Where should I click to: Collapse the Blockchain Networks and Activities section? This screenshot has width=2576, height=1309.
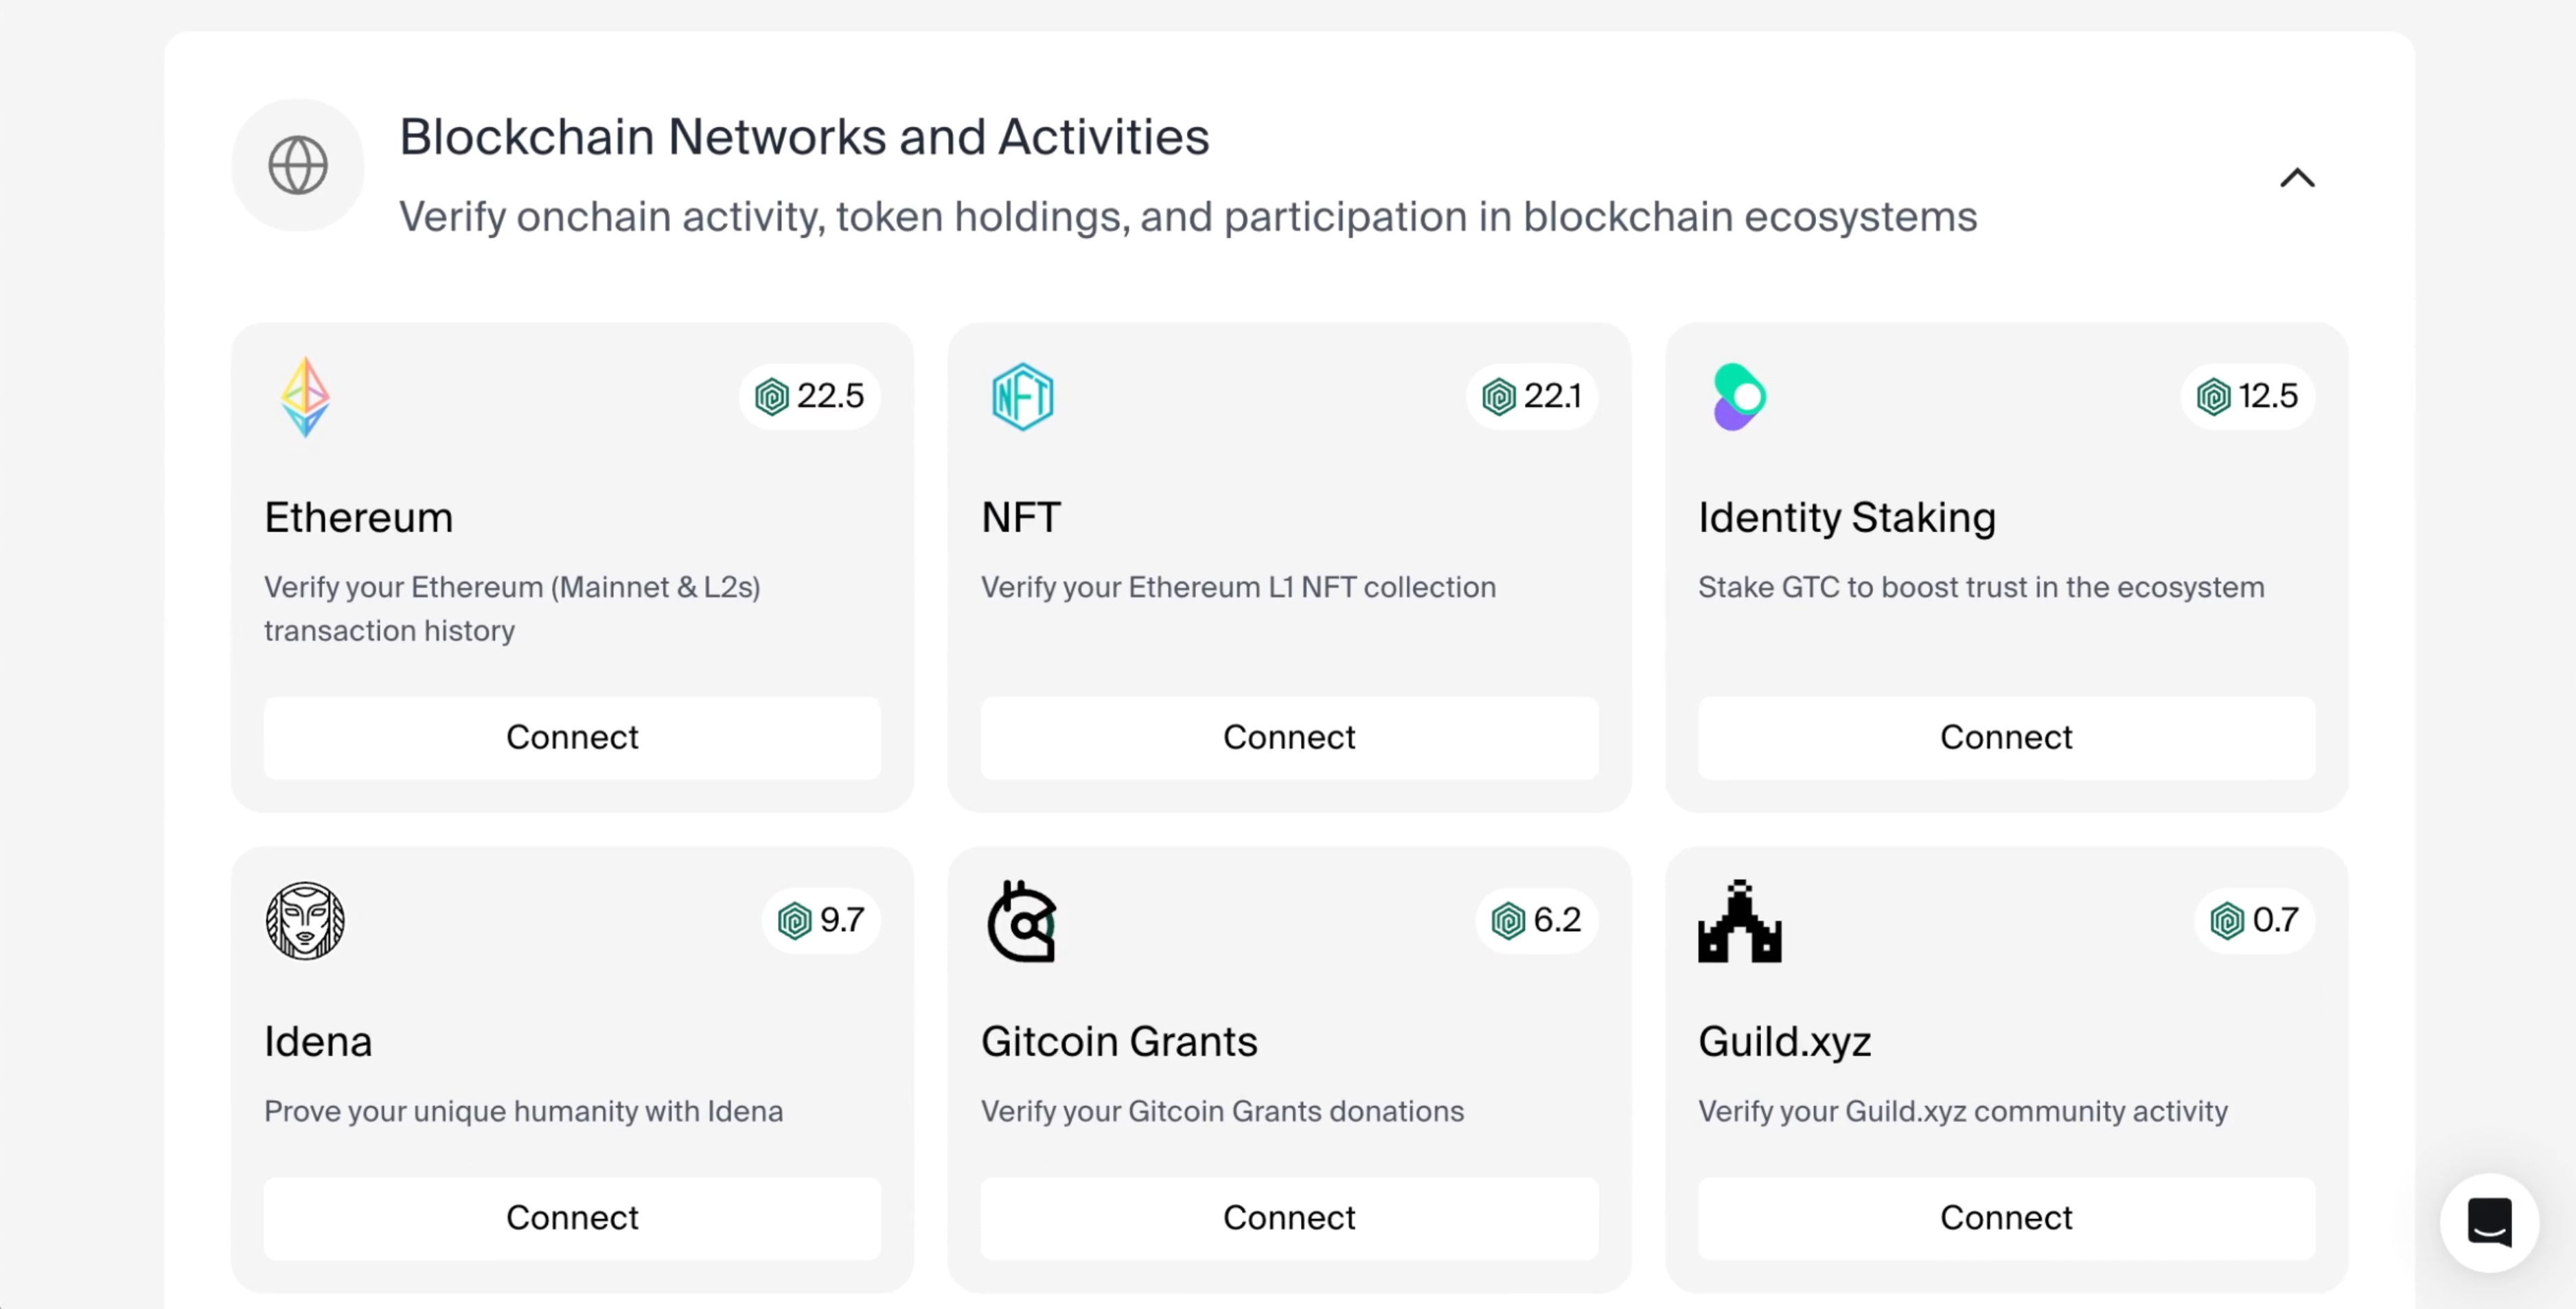coord(2297,178)
